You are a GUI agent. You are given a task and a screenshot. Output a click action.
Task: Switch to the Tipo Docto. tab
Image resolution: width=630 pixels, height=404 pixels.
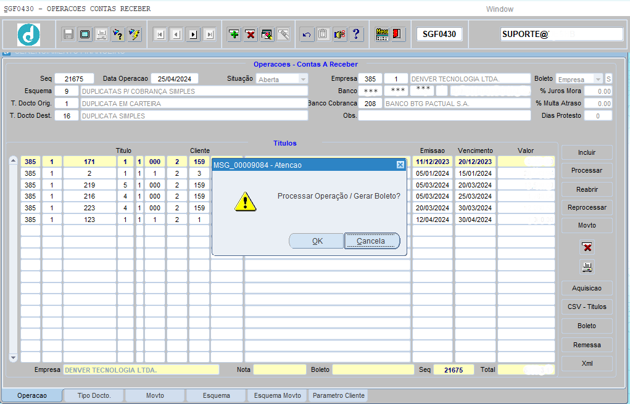94,395
